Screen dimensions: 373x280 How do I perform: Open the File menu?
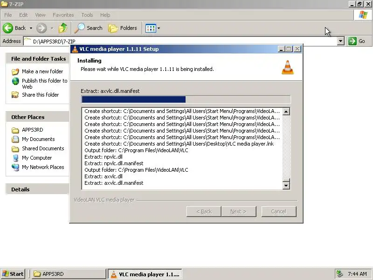coord(8,15)
